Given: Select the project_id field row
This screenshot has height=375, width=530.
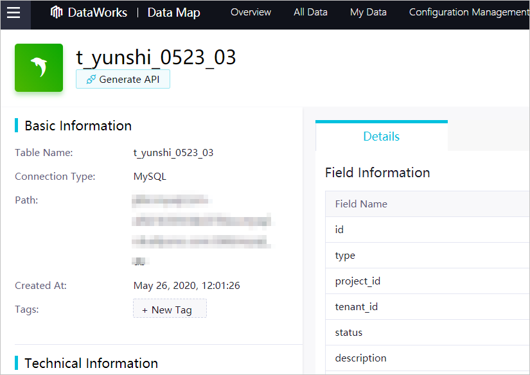Looking at the screenshot, I should tap(427, 281).
